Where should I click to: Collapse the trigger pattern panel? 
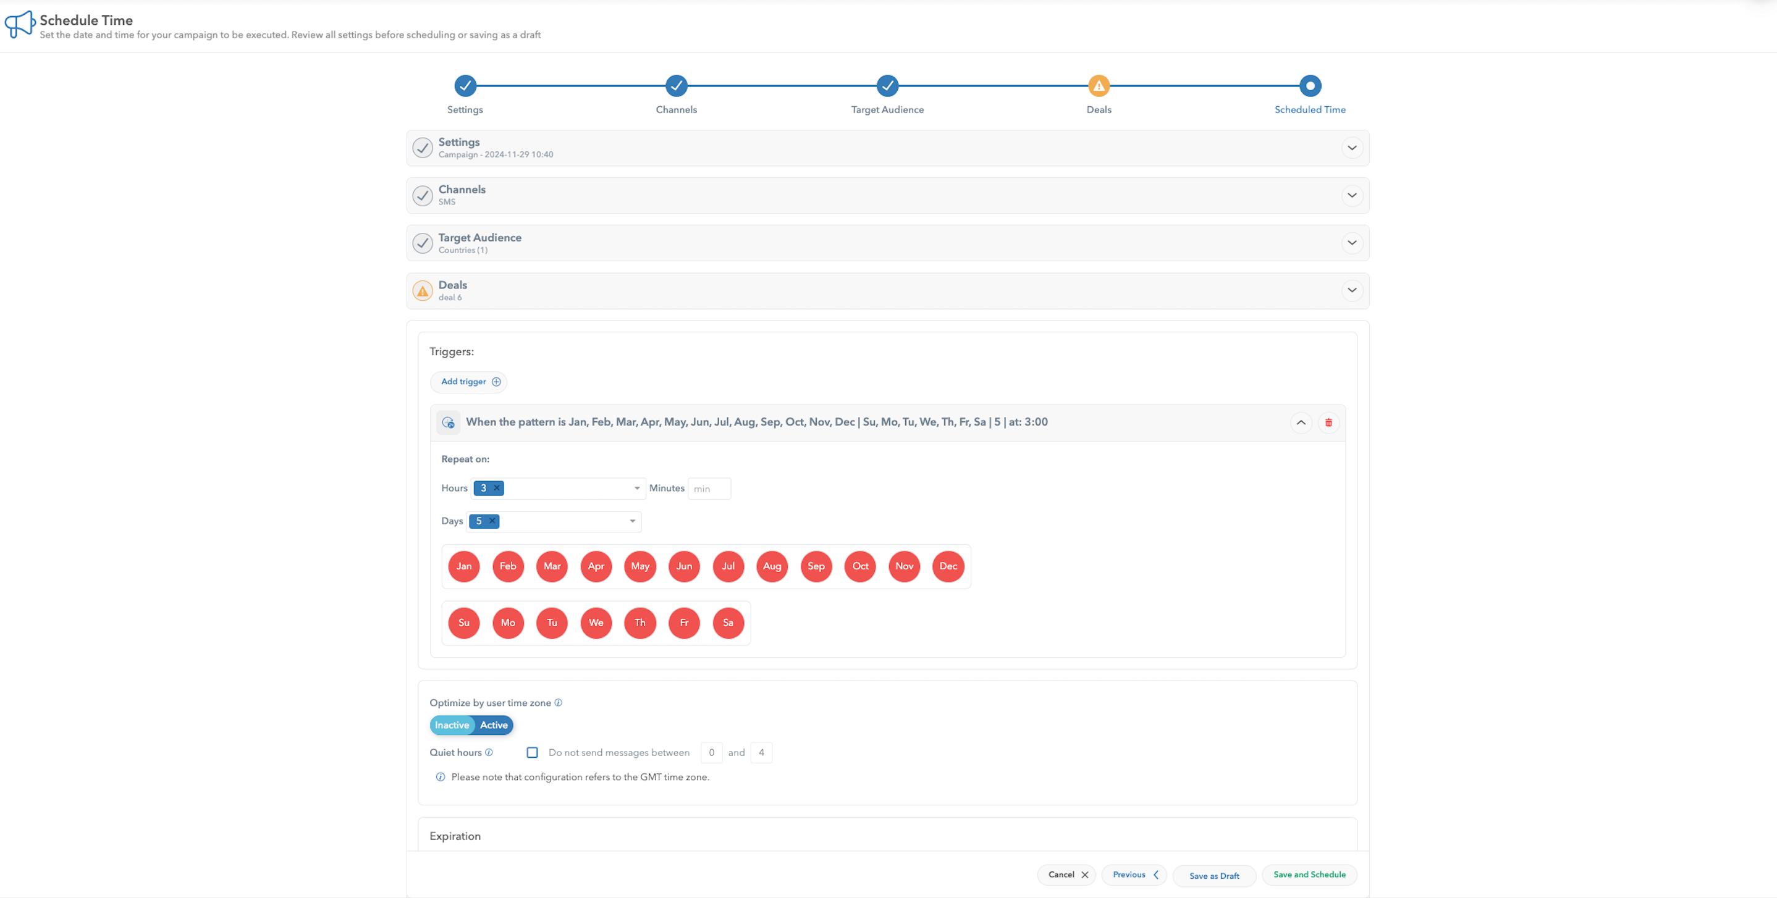coord(1301,422)
